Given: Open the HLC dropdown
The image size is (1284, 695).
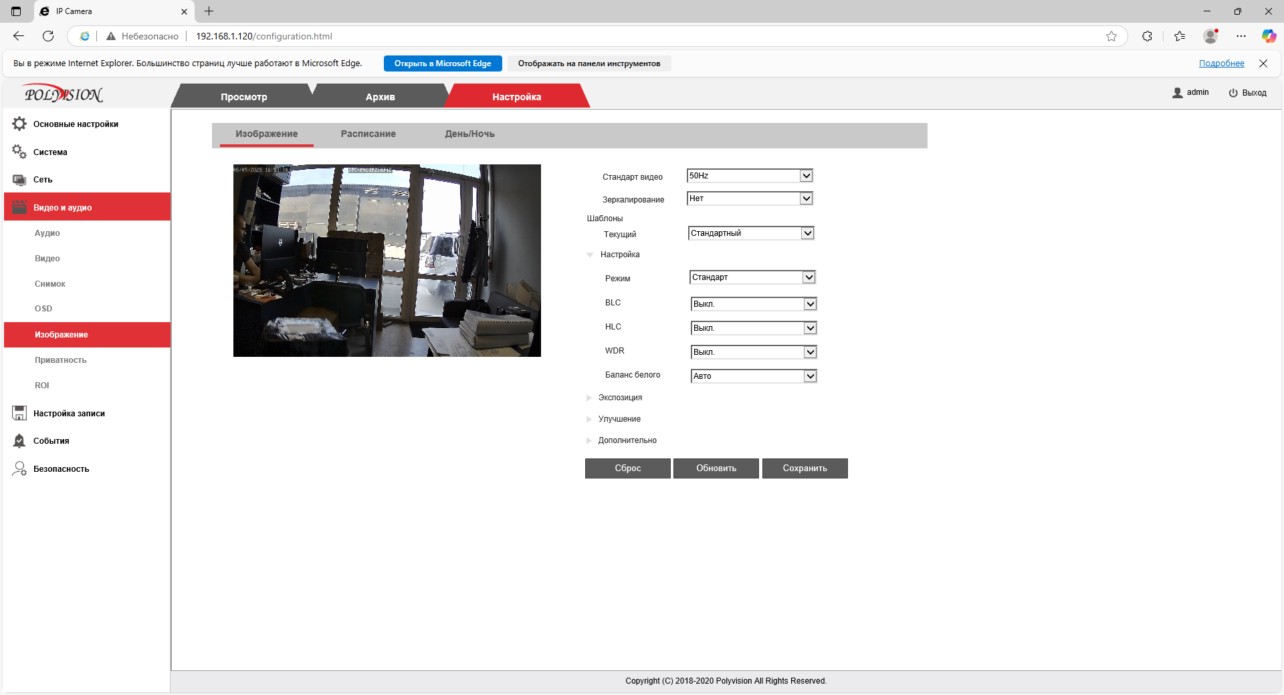Looking at the screenshot, I should click(754, 328).
